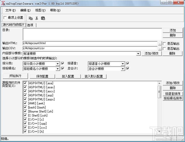
Task: Click 添加/修改 button for file type definitions
Action: 173,83
